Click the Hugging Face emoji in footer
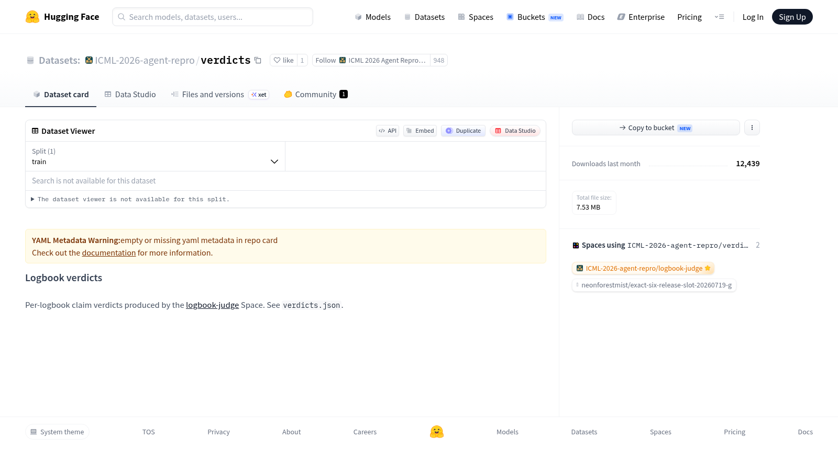 point(437,432)
